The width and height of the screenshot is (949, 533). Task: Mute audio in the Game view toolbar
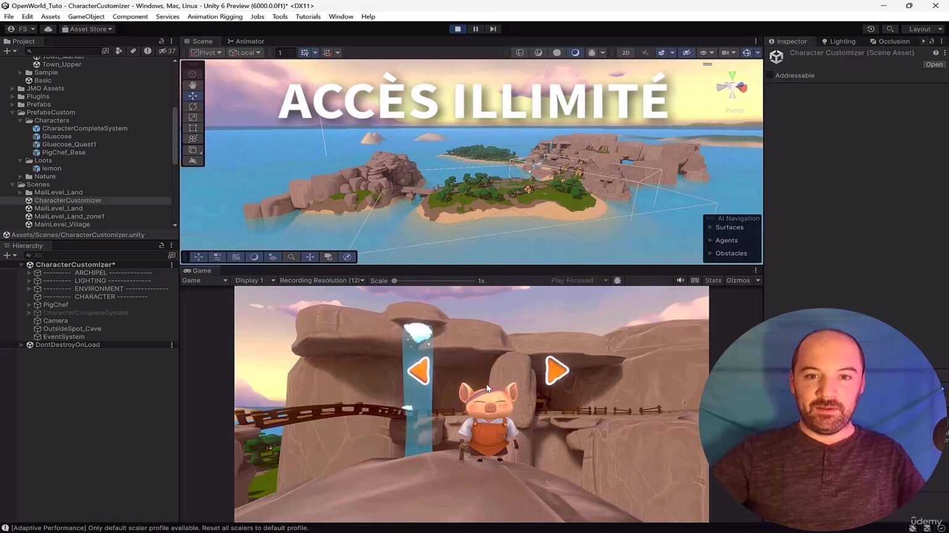point(680,280)
